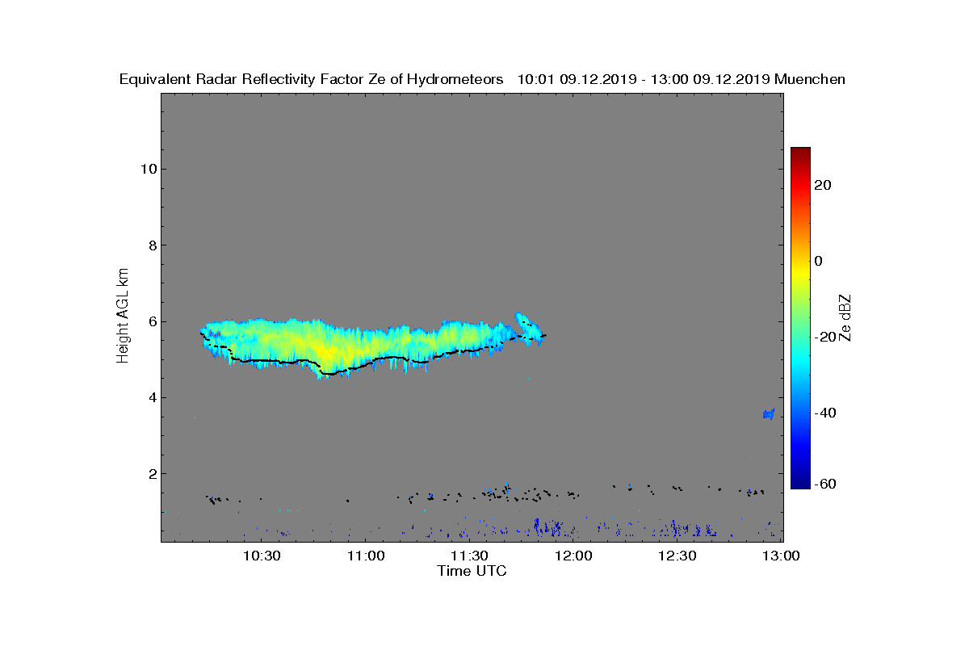Click the colorbar value label 20
Screen dimensions: 969x646
tap(824, 185)
